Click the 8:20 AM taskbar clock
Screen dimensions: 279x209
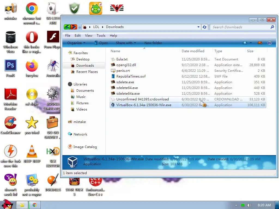pyautogui.click(x=264, y=205)
